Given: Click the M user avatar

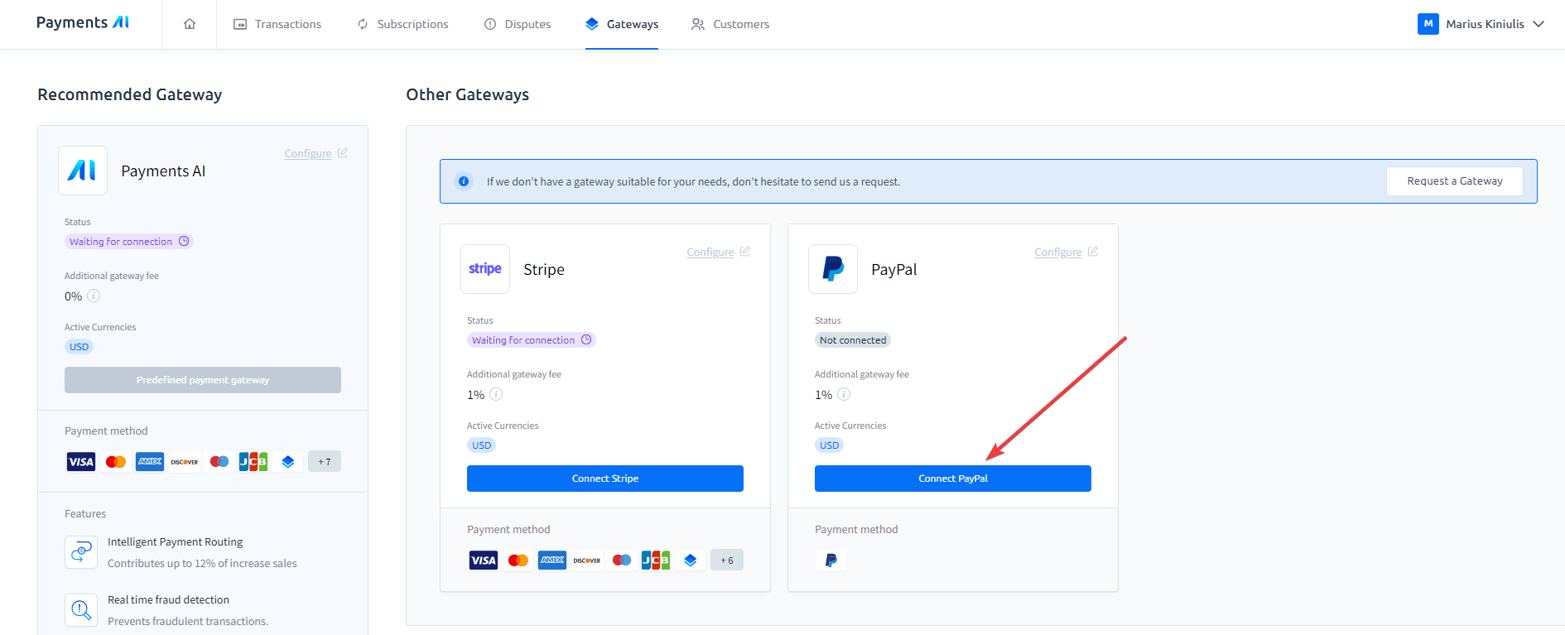Looking at the screenshot, I should coord(1428,24).
